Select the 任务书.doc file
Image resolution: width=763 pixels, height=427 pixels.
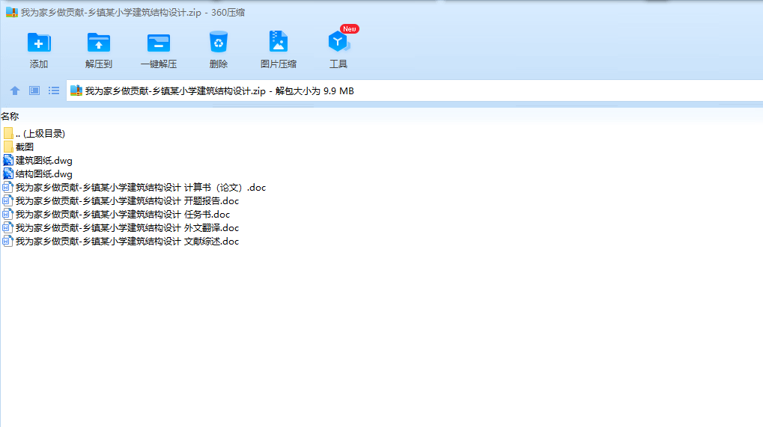click(116, 214)
